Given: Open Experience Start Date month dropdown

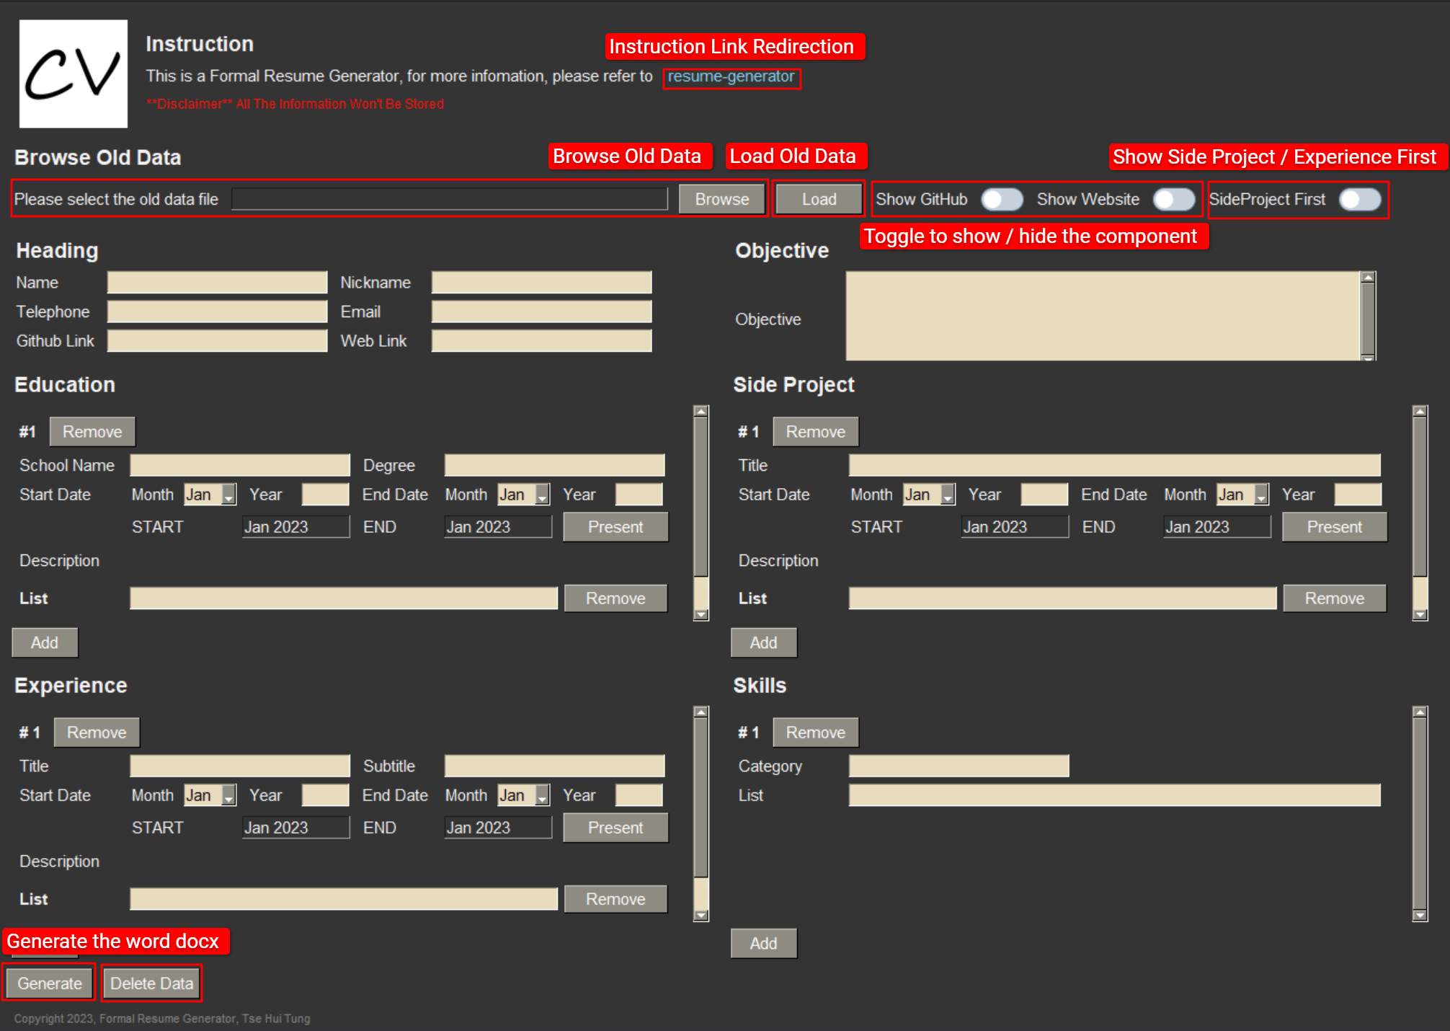Looking at the screenshot, I should coord(228,796).
